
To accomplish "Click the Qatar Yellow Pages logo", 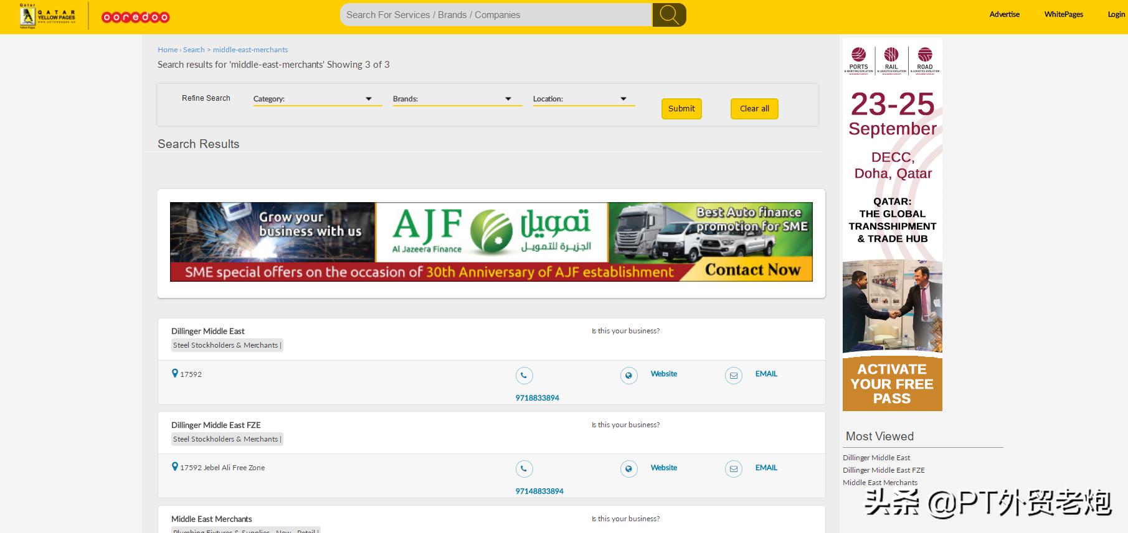I will point(47,16).
